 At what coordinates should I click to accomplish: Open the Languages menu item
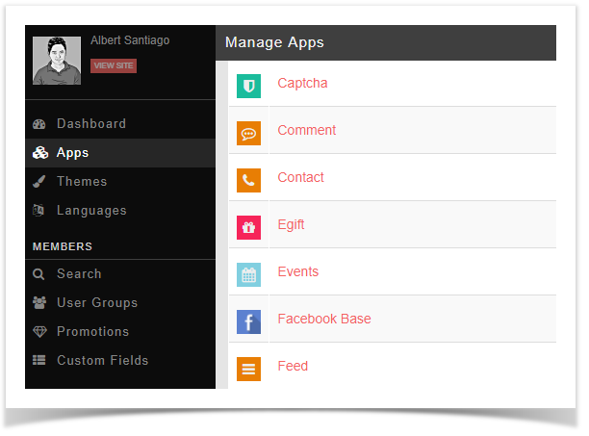[x=91, y=211]
